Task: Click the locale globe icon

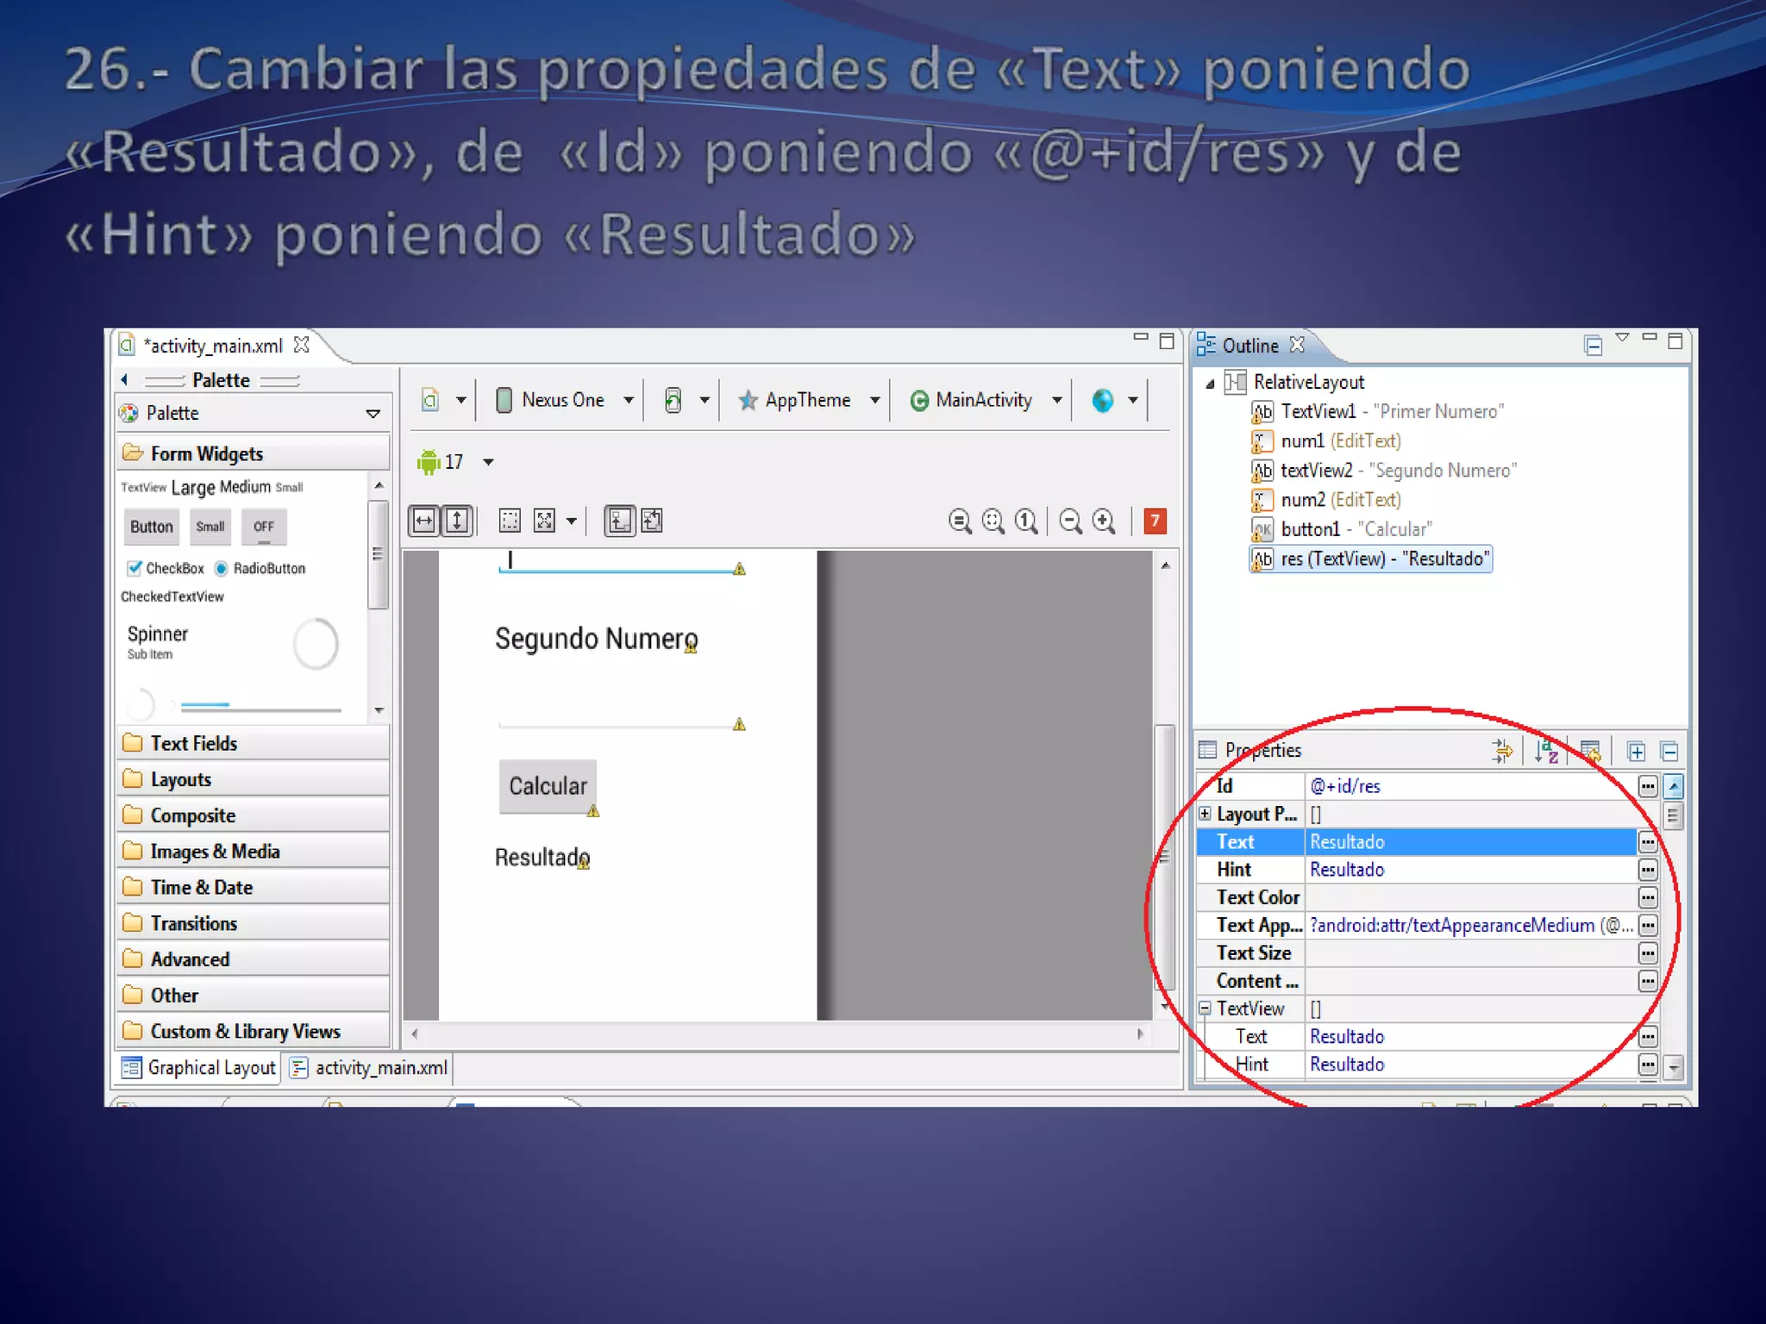Action: (1102, 400)
